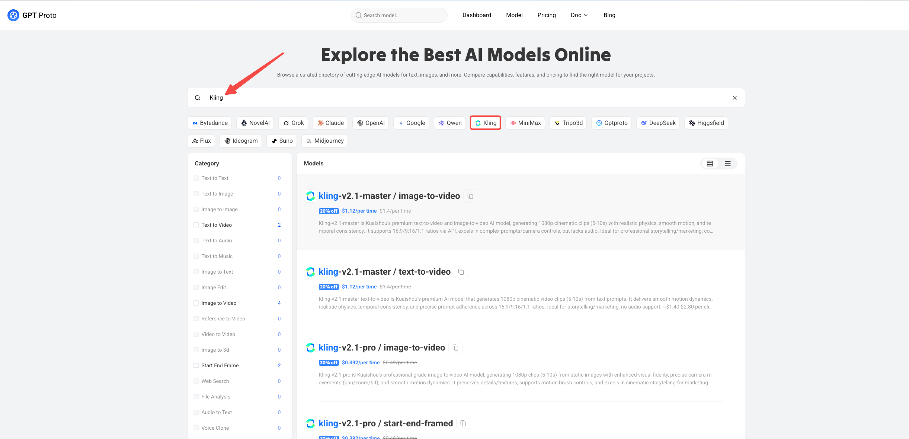Image resolution: width=909 pixels, height=439 pixels.
Task: Copy kling-v2.1-master image-to-video model name
Action: click(x=470, y=196)
